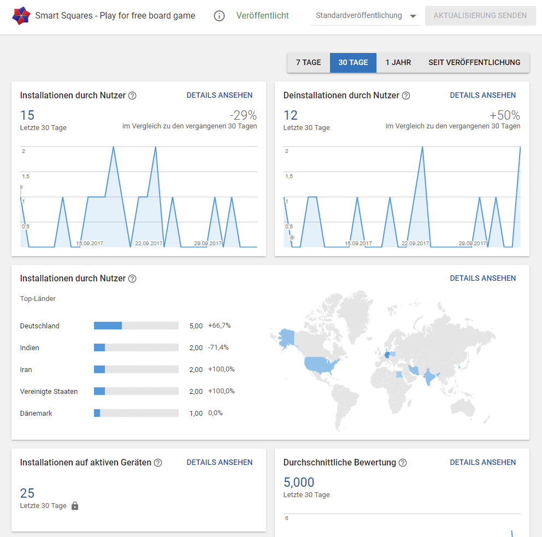Viewport: 542px width, 537px height.
Task: Click the 15.09.2017 date label in Installationen chart
Action: pos(90,243)
